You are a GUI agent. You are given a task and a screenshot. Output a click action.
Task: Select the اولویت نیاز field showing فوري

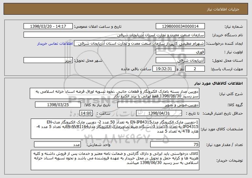click(x=180, y=52)
